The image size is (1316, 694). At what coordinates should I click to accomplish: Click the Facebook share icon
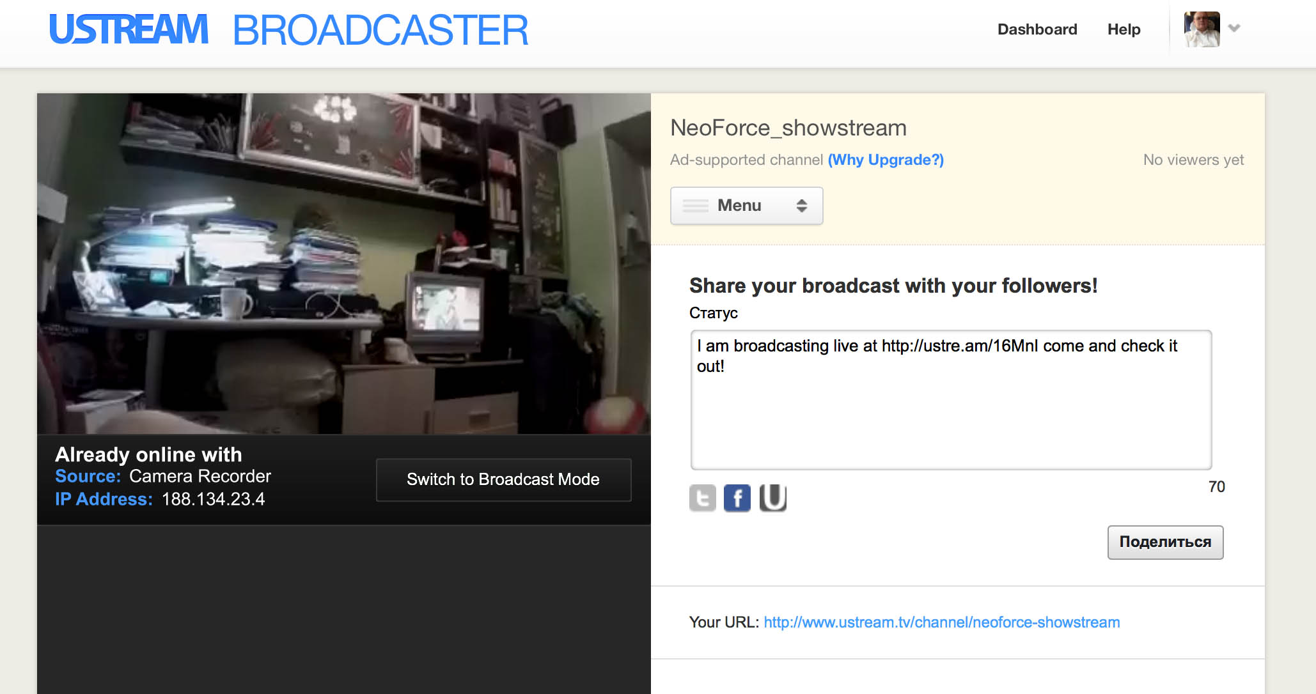737,497
